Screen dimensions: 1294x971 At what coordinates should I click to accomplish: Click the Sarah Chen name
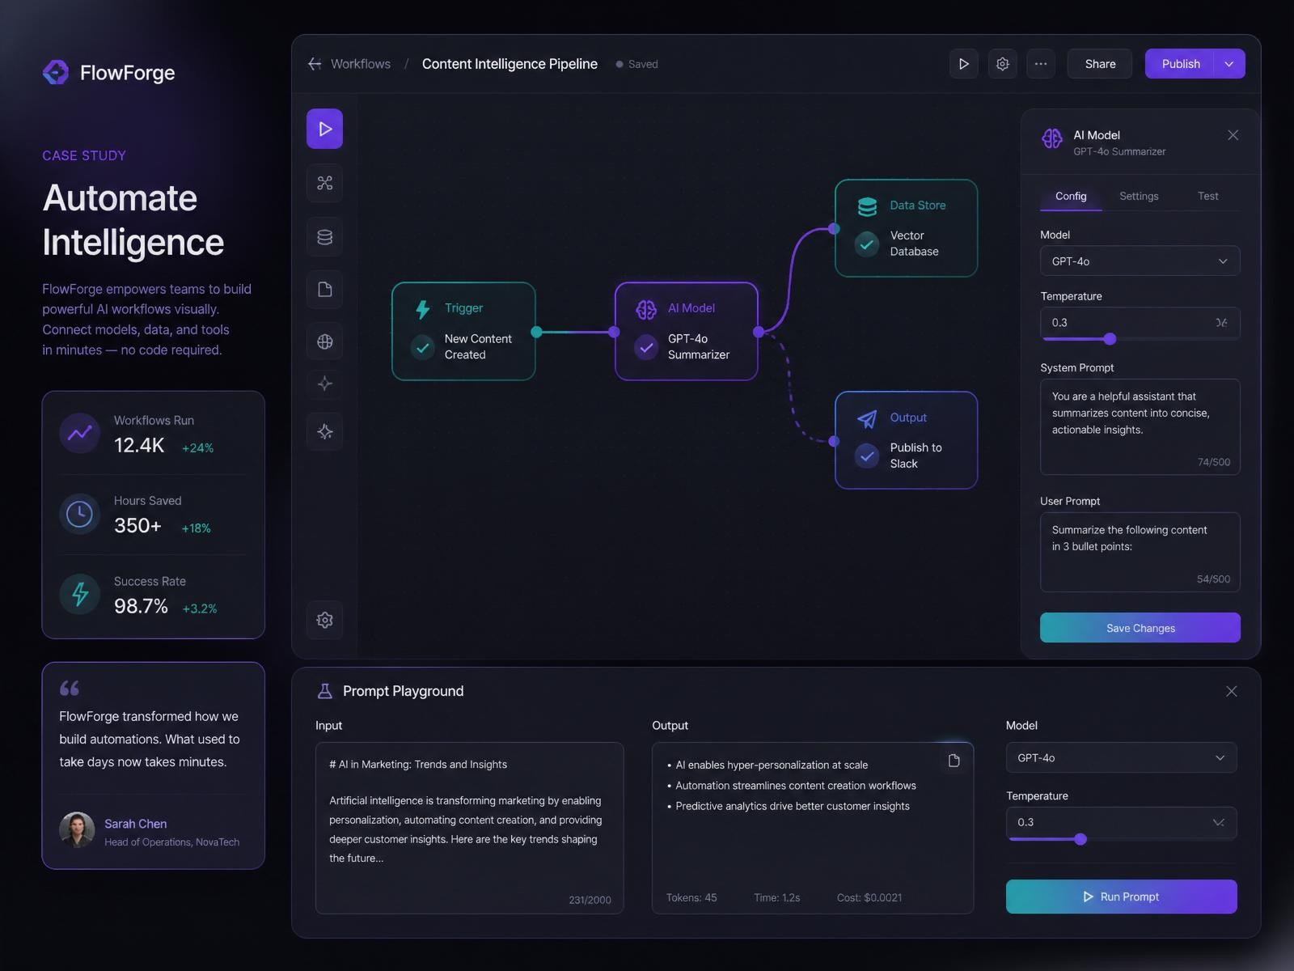tap(135, 824)
